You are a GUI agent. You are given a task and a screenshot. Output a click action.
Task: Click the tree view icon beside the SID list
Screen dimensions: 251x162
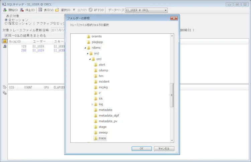click(5, 87)
